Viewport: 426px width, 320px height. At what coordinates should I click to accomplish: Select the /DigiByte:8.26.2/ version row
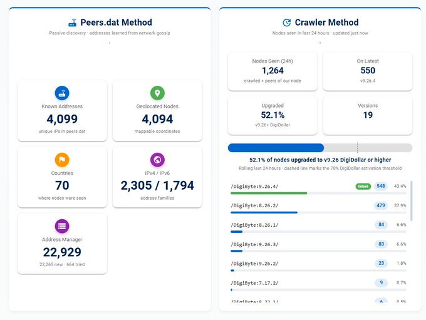click(x=318, y=208)
